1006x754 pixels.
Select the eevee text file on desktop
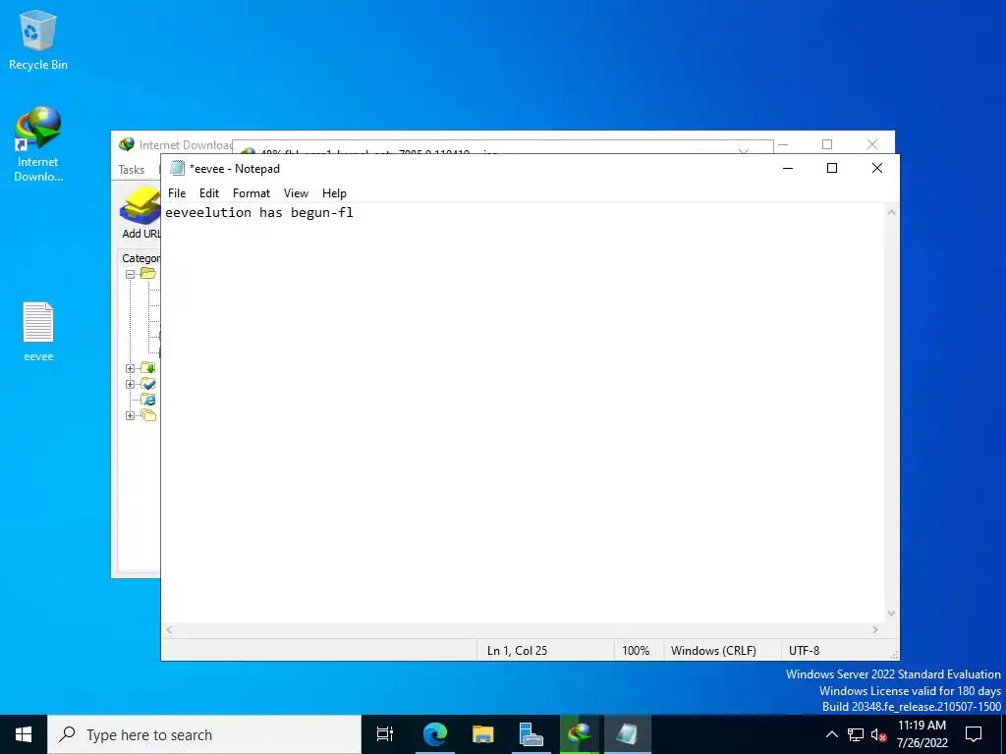coord(38,332)
